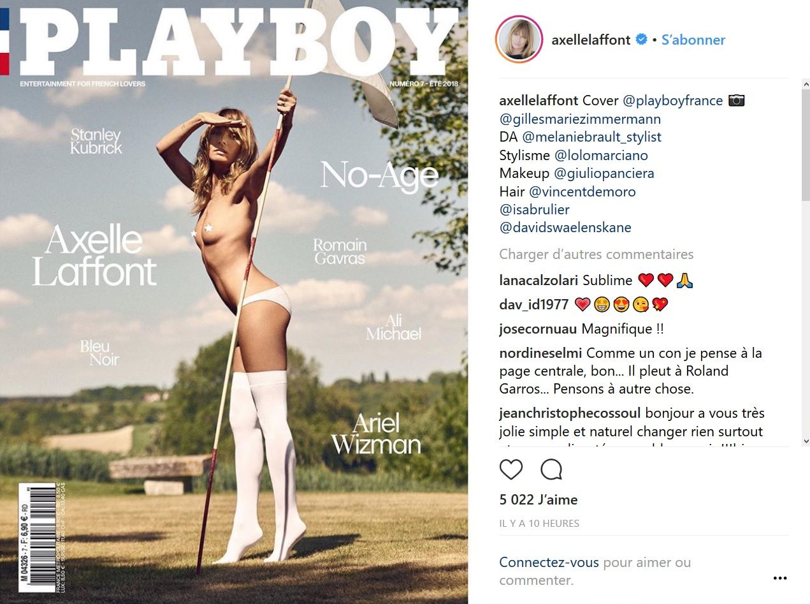
Task: Open the @vincentdemoro mention link
Action: pyautogui.click(x=582, y=191)
